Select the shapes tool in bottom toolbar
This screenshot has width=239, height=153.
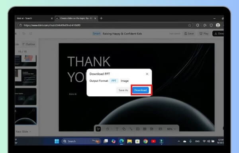(x=124, y=129)
